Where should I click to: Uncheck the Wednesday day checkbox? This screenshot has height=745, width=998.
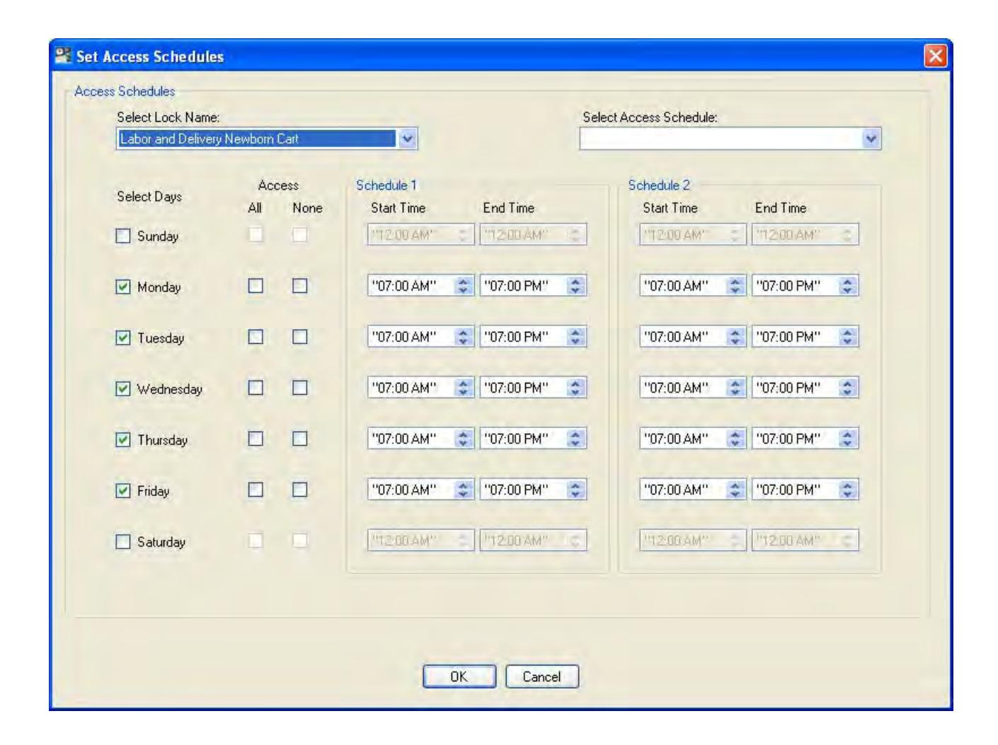coord(123,389)
